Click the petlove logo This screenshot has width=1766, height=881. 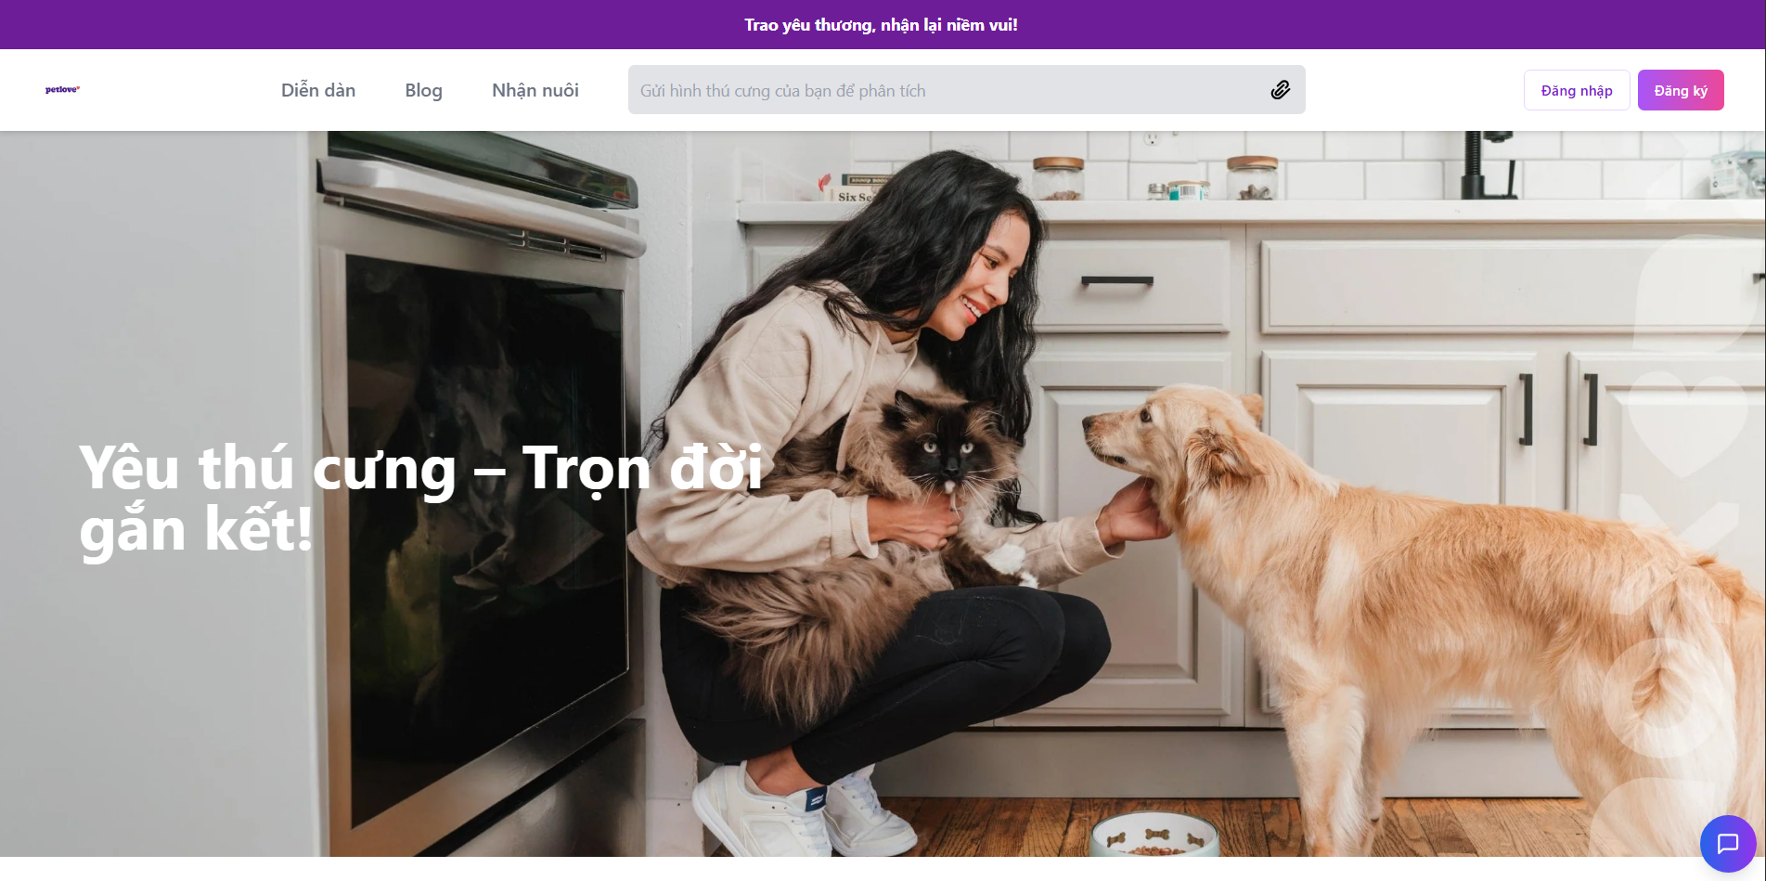pyautogui.click(x=62, y=90)
